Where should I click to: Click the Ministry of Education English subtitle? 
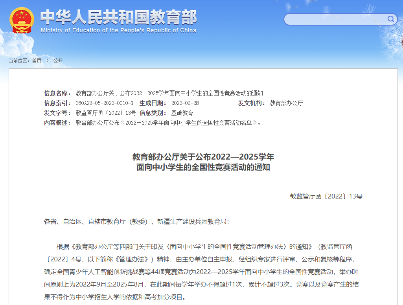118,31
